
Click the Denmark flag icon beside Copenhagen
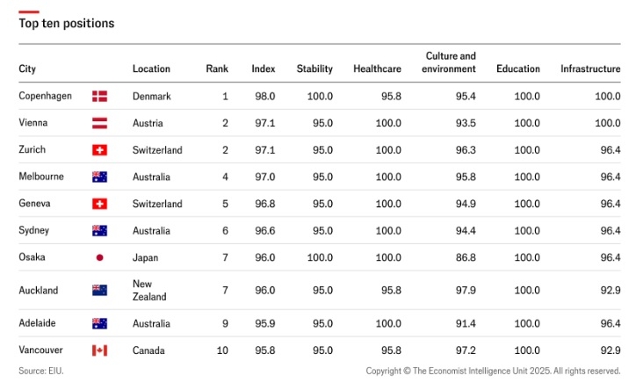point(99,97)
